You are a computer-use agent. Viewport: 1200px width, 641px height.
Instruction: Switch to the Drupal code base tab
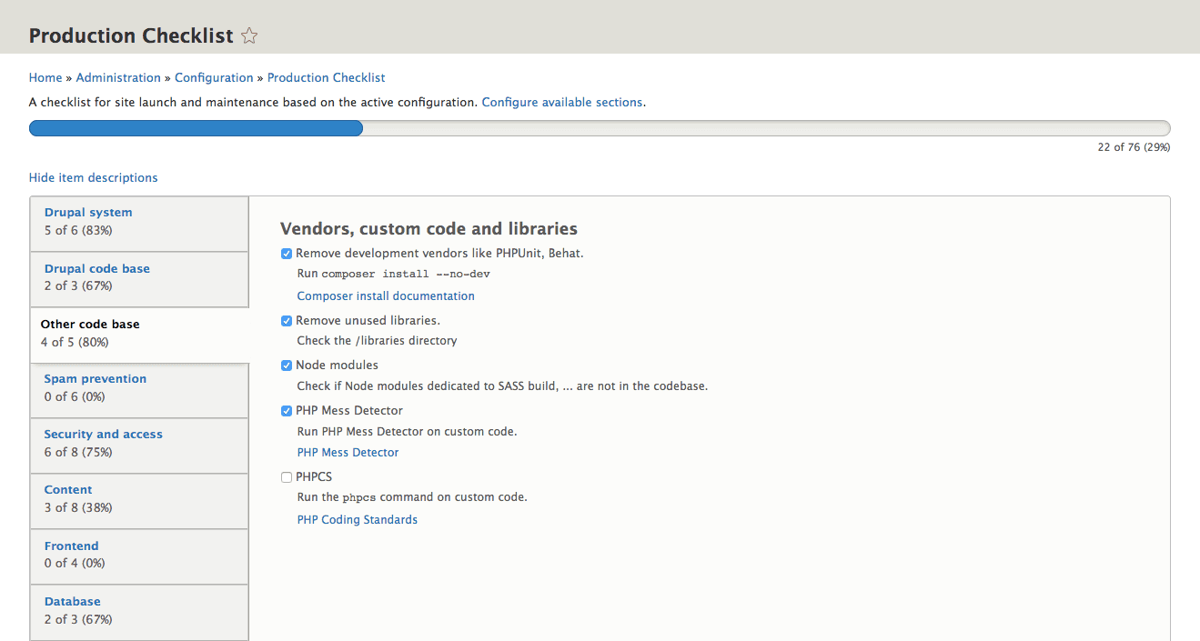click(x=96, y=269)
